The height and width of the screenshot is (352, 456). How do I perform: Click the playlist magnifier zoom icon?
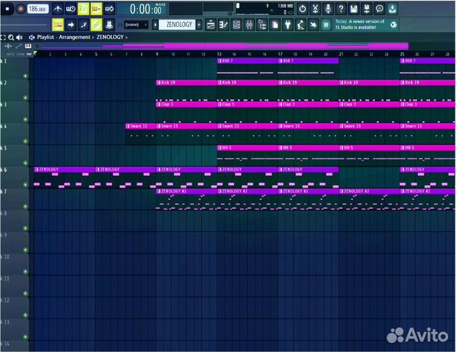point(11,37)
